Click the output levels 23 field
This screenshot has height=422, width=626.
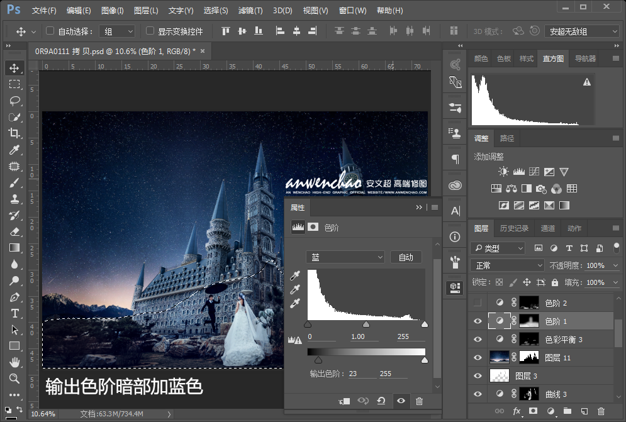click(x=362, y=374)
